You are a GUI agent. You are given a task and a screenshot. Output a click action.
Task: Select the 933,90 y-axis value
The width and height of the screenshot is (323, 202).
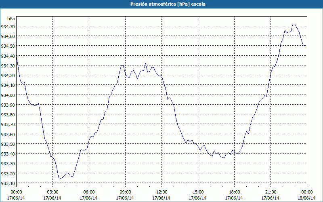(8, 105)
